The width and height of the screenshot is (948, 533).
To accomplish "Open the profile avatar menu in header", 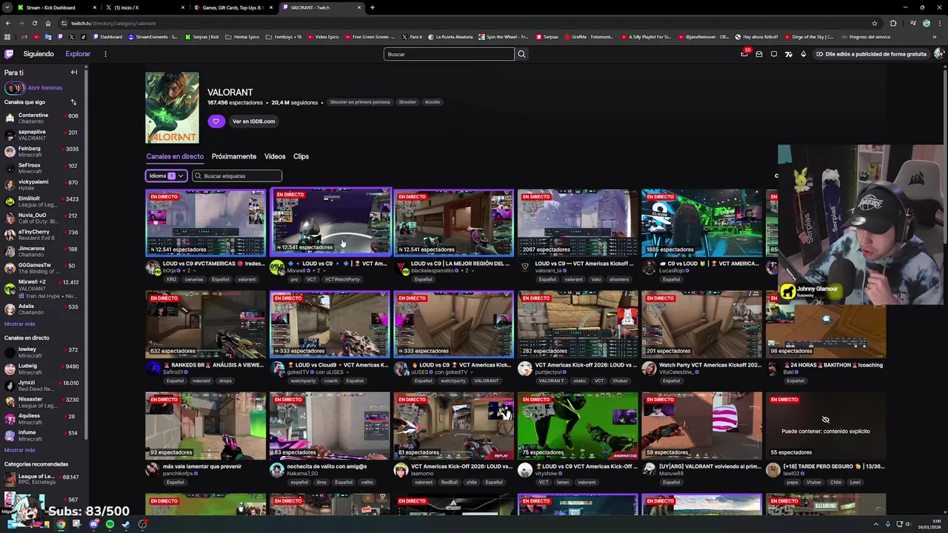I will coord(938,54).
